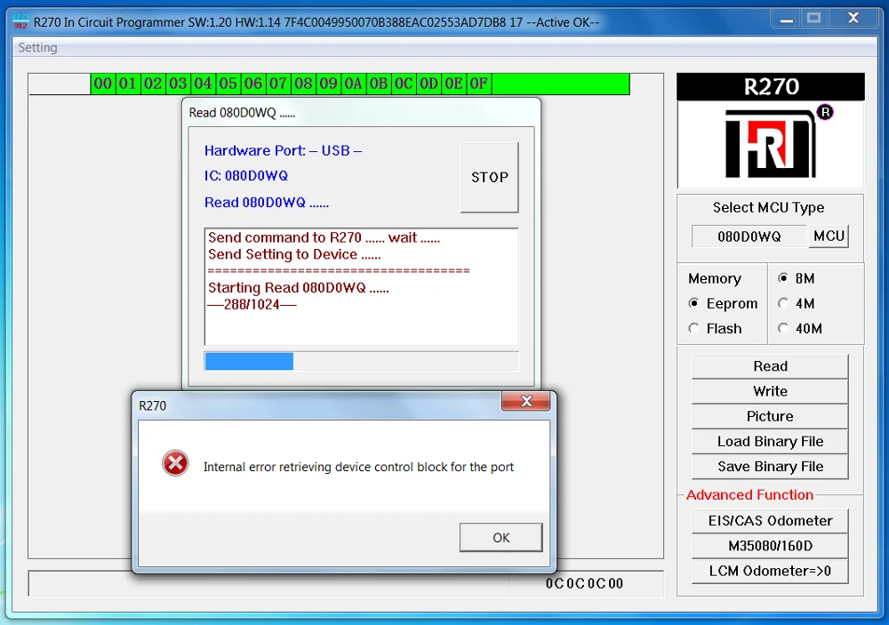Click the Picture button
The image size is (889, 625).
pos(770,416)
